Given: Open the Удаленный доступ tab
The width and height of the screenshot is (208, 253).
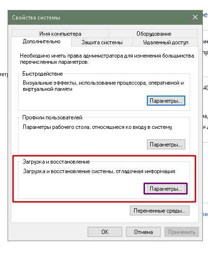Looking at the screenshot, I should pyautogui.click(x=165, y=42).
